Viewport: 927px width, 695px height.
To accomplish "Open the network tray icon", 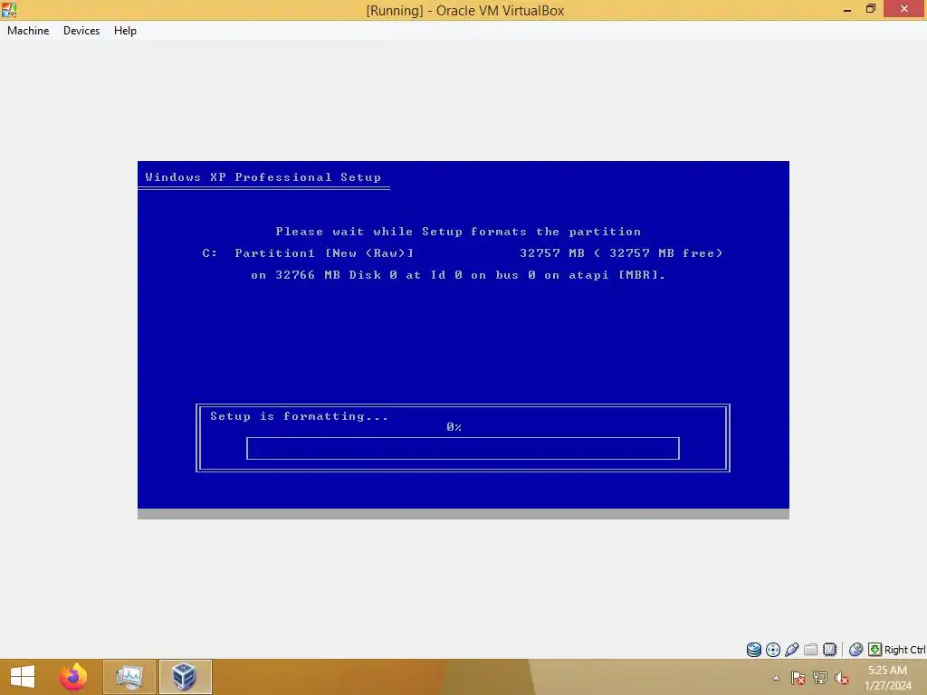I will (x=820, y=678).
